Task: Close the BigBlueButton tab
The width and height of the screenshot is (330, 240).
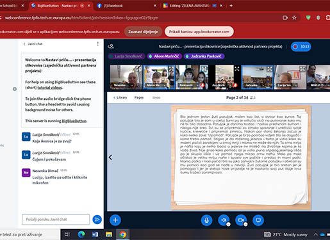Action: [89, 6]
